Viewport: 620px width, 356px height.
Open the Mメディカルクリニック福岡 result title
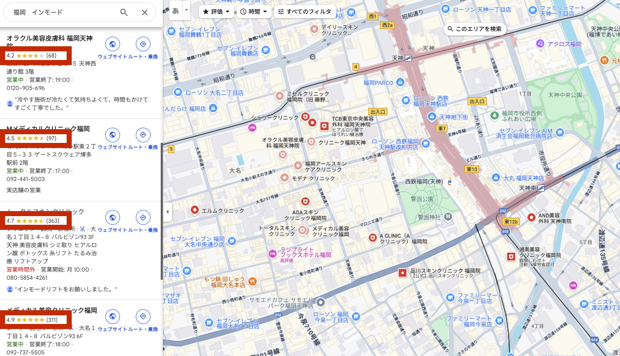[x=48, y=129]
